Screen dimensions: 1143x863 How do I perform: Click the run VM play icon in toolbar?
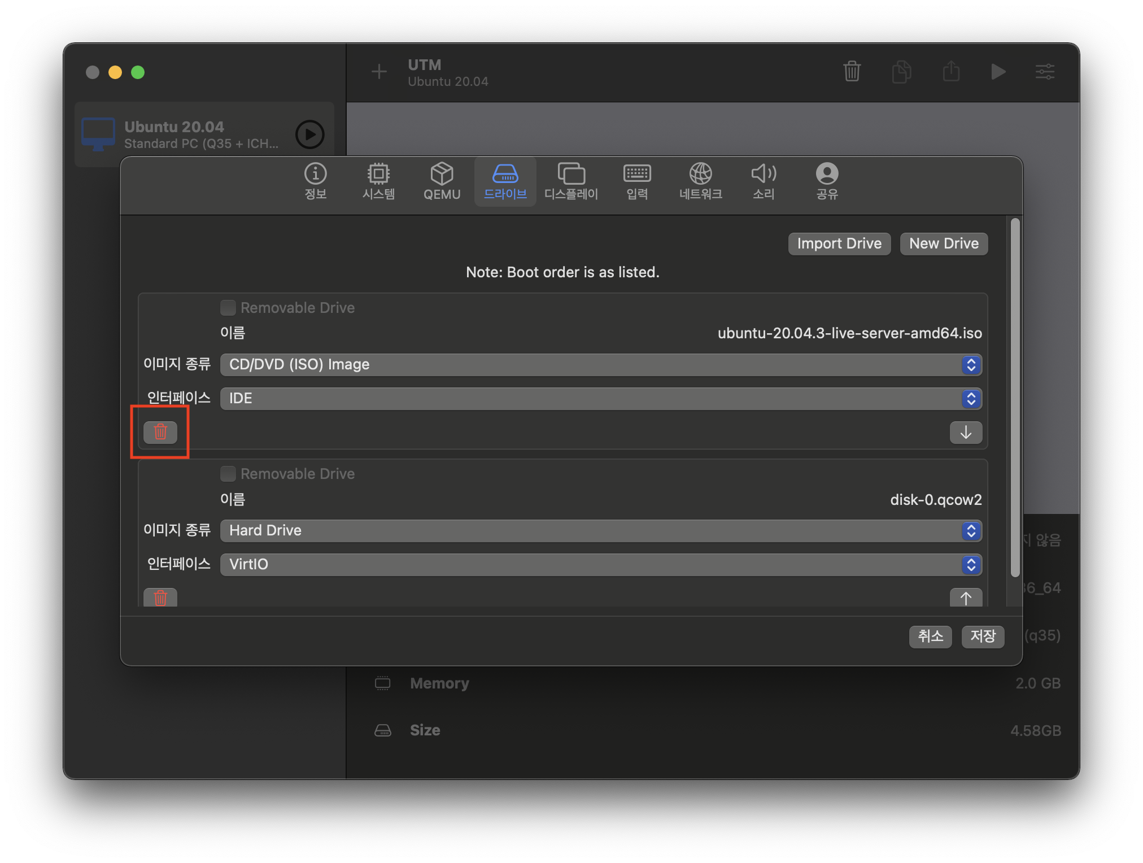998,72
